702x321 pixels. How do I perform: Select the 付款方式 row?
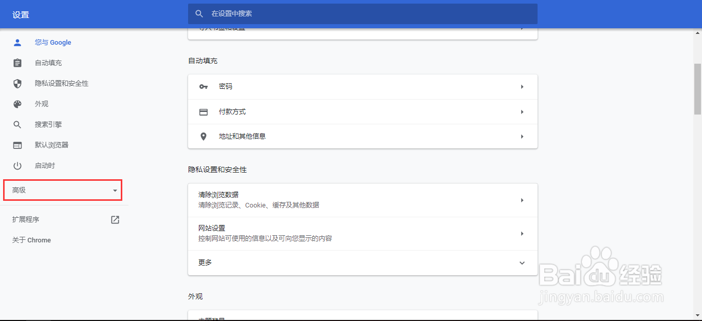[360, 111]
